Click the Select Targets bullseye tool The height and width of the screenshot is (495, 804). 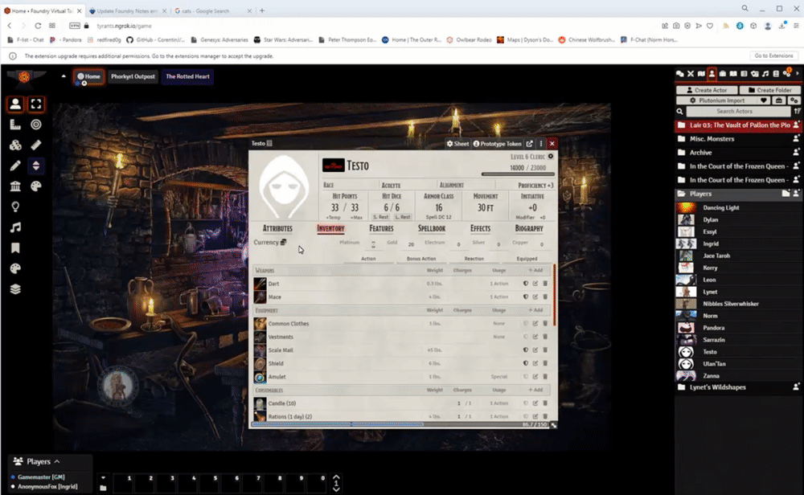pos(36,125)
